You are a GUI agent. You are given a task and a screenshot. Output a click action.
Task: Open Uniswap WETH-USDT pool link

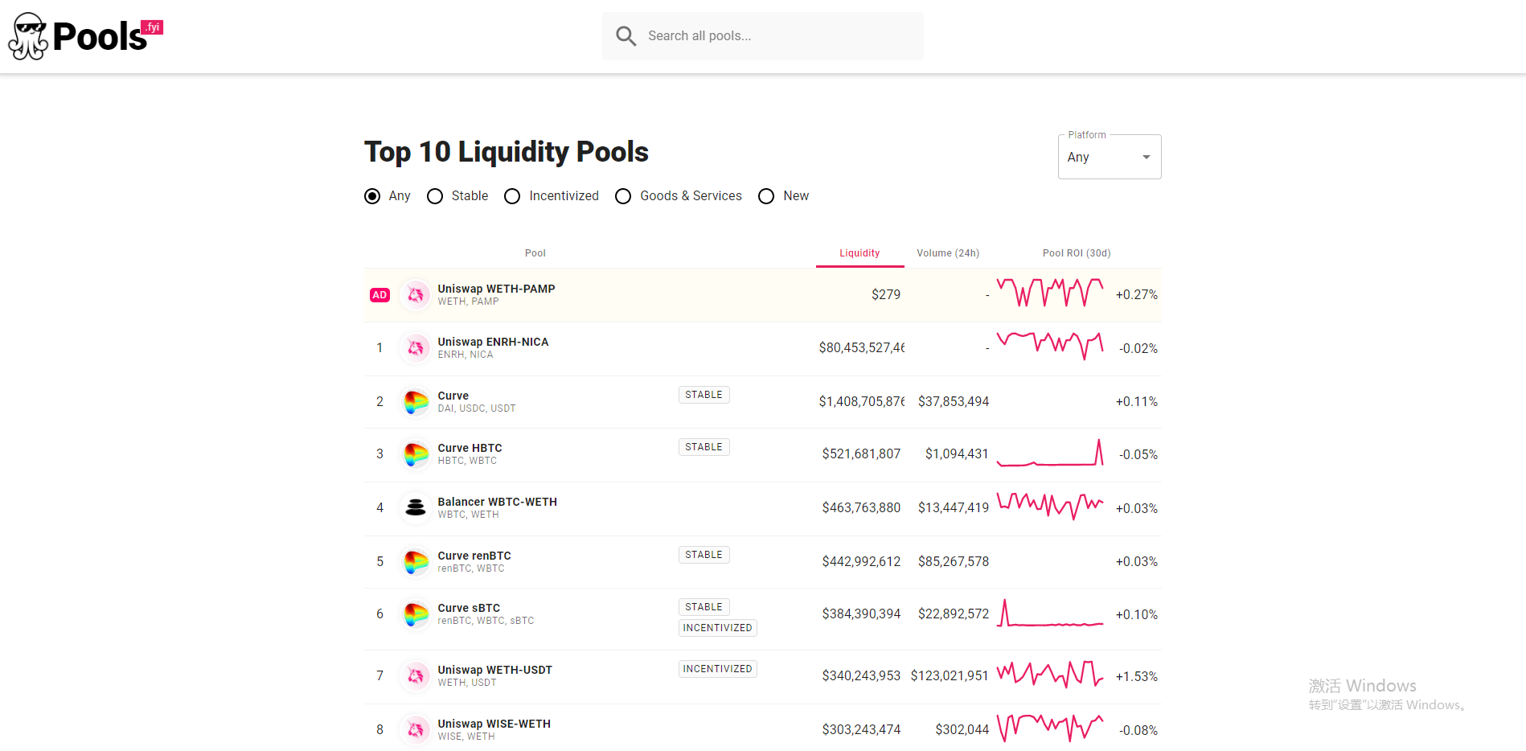pos(494,670)
